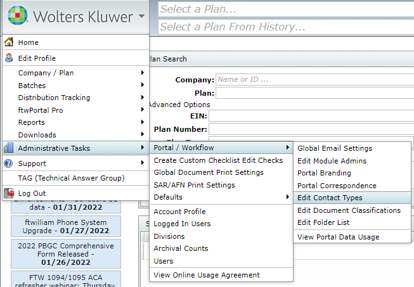
Task: Open the Distribution Tracking menu item
Action: click(76, 98)
